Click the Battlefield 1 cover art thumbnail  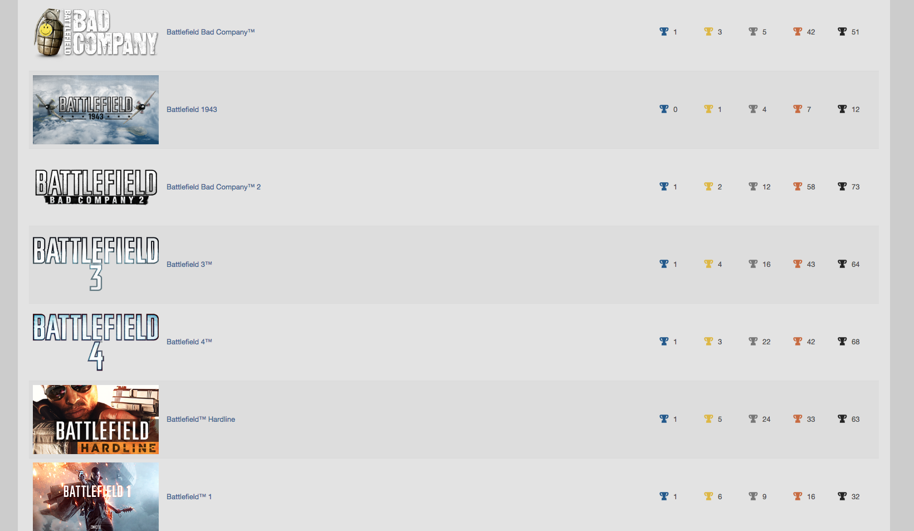[x=96, y=496]
